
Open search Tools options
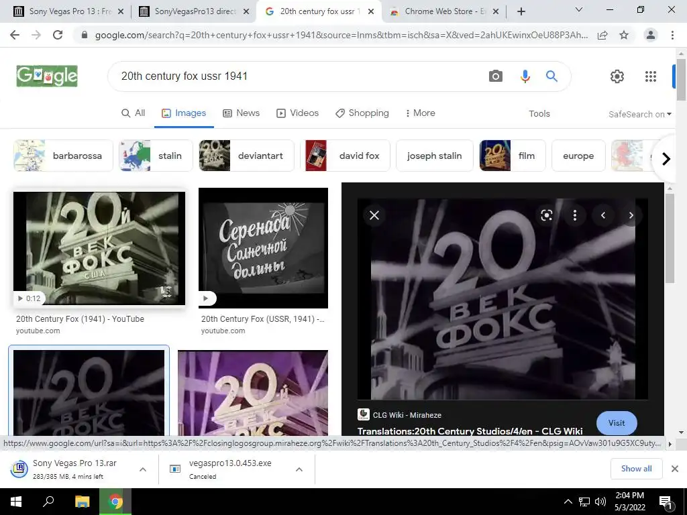pos(539,113)
